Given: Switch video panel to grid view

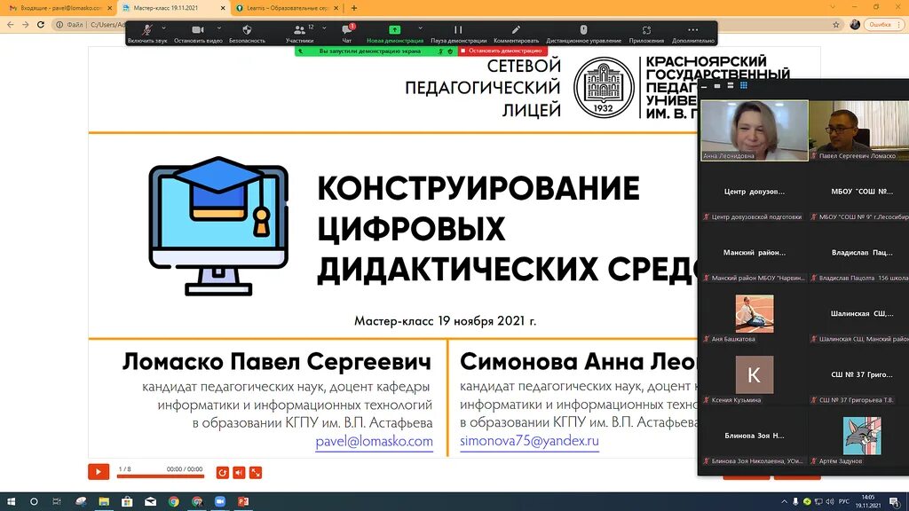Looking at the screenshot, I should (744, 86).
